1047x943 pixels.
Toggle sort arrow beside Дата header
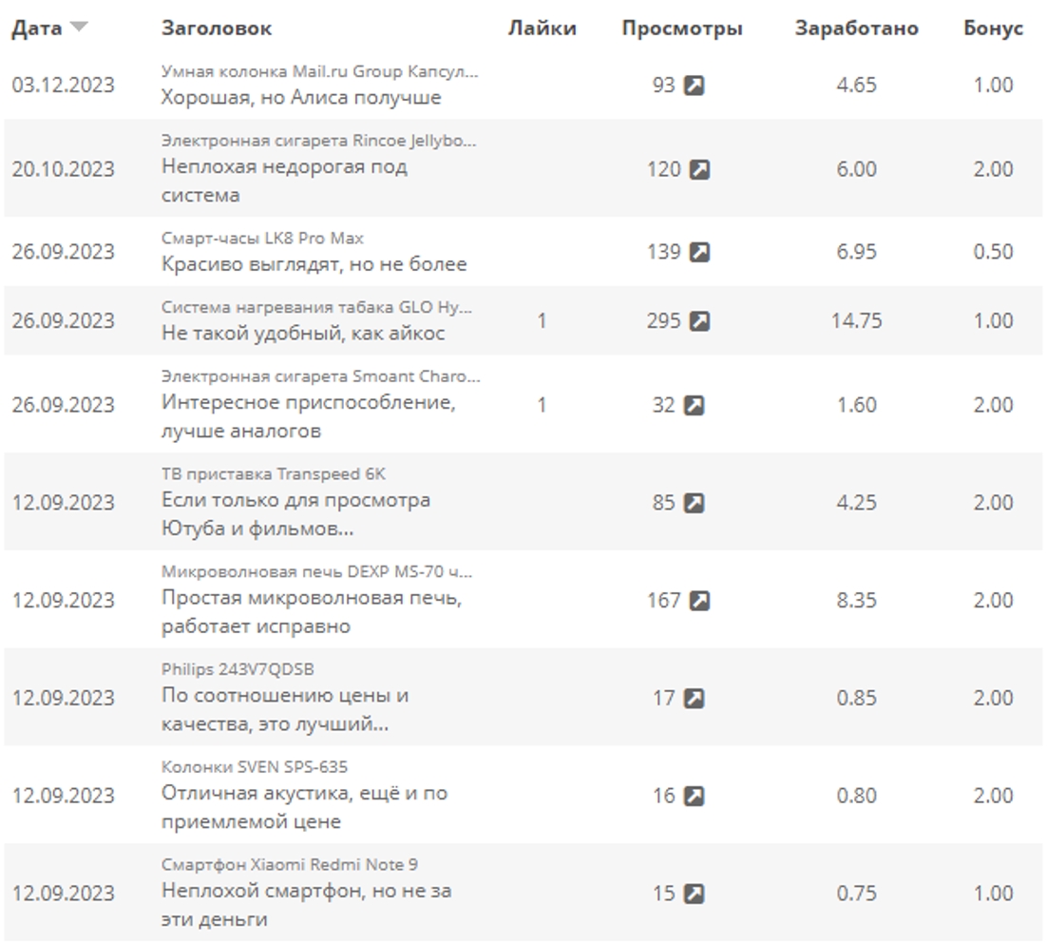(x=79, y=28)
